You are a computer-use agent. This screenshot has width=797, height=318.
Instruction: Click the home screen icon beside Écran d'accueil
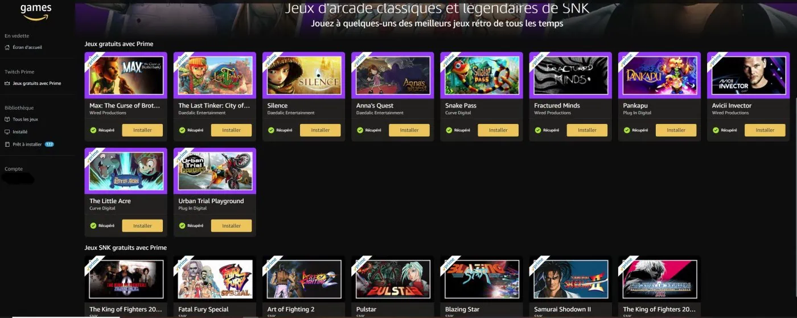(x=7, y=47)
